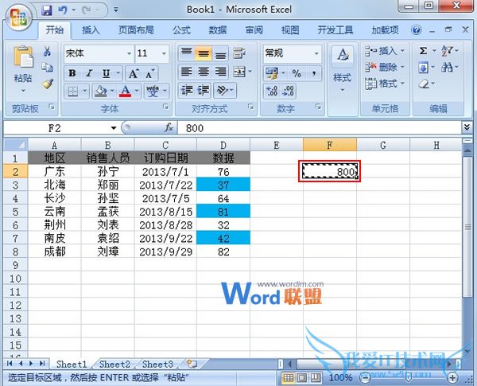This screenshot has width=477, height=386.
Task: Click the Find binoculars icon
Action: point(447,67)
